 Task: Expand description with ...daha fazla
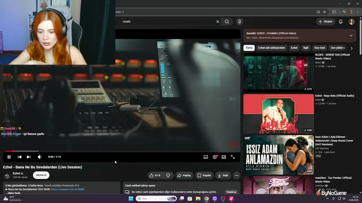point(13,193)
